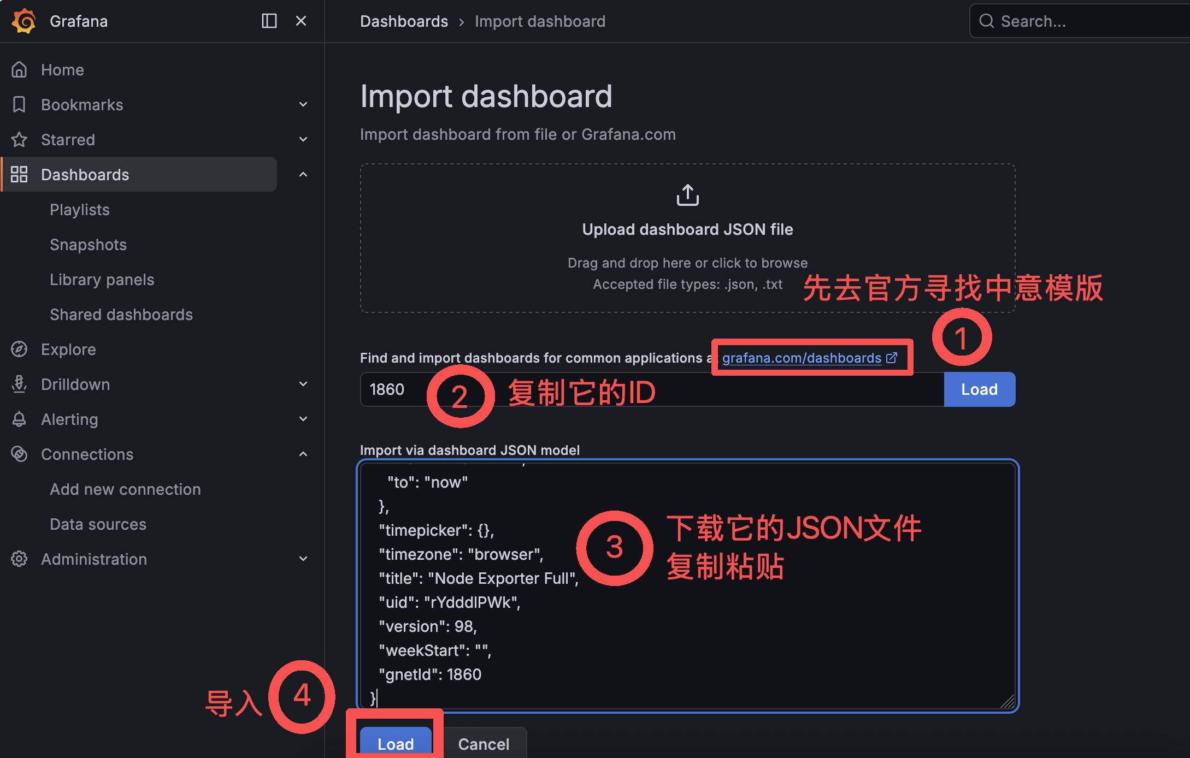Click Load next to dashboard ID field
This screenshot has height=758, width=1190.
coord(979,389)
